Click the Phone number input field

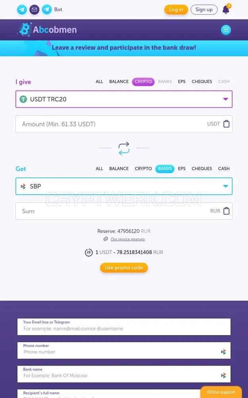124,350
